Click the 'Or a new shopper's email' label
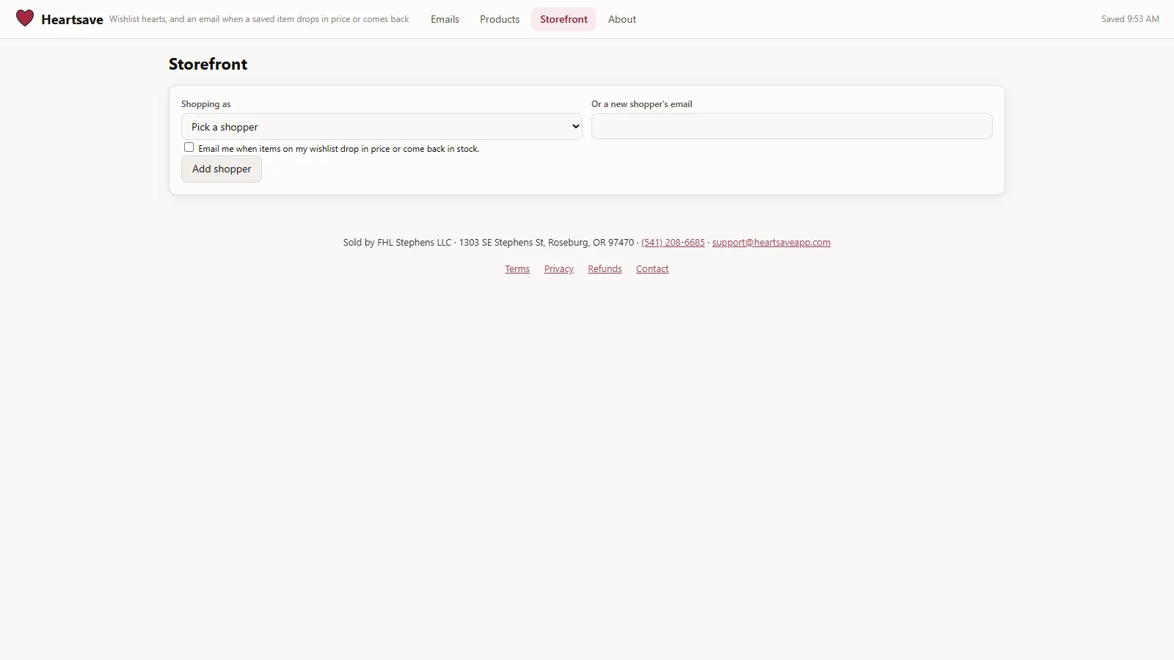The height and width of the screenshot is (660, 1174). (x=642, y=104)
